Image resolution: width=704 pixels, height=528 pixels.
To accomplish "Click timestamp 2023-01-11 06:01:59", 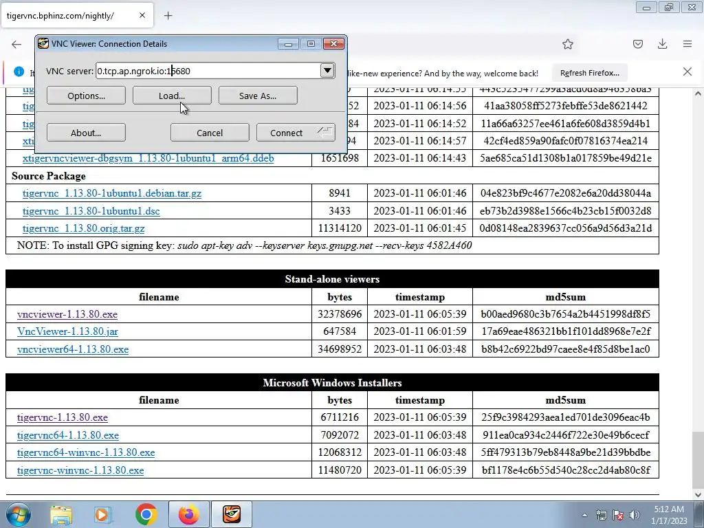I will (420, 331).
